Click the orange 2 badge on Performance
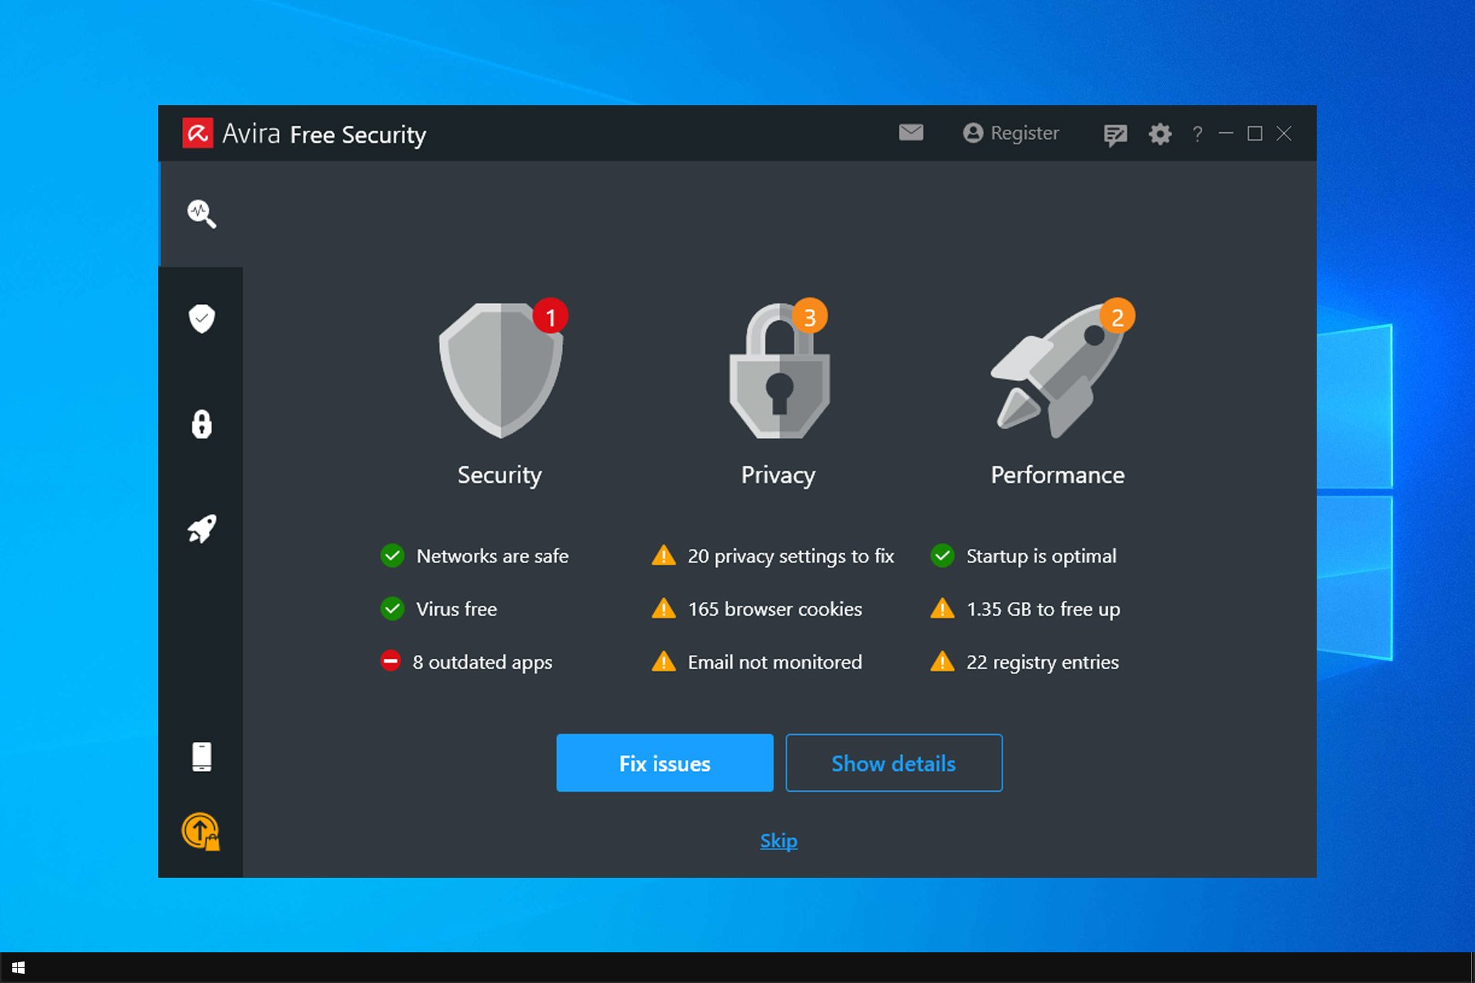This screenshot has width=1475, height=983. pos(1117,316)
